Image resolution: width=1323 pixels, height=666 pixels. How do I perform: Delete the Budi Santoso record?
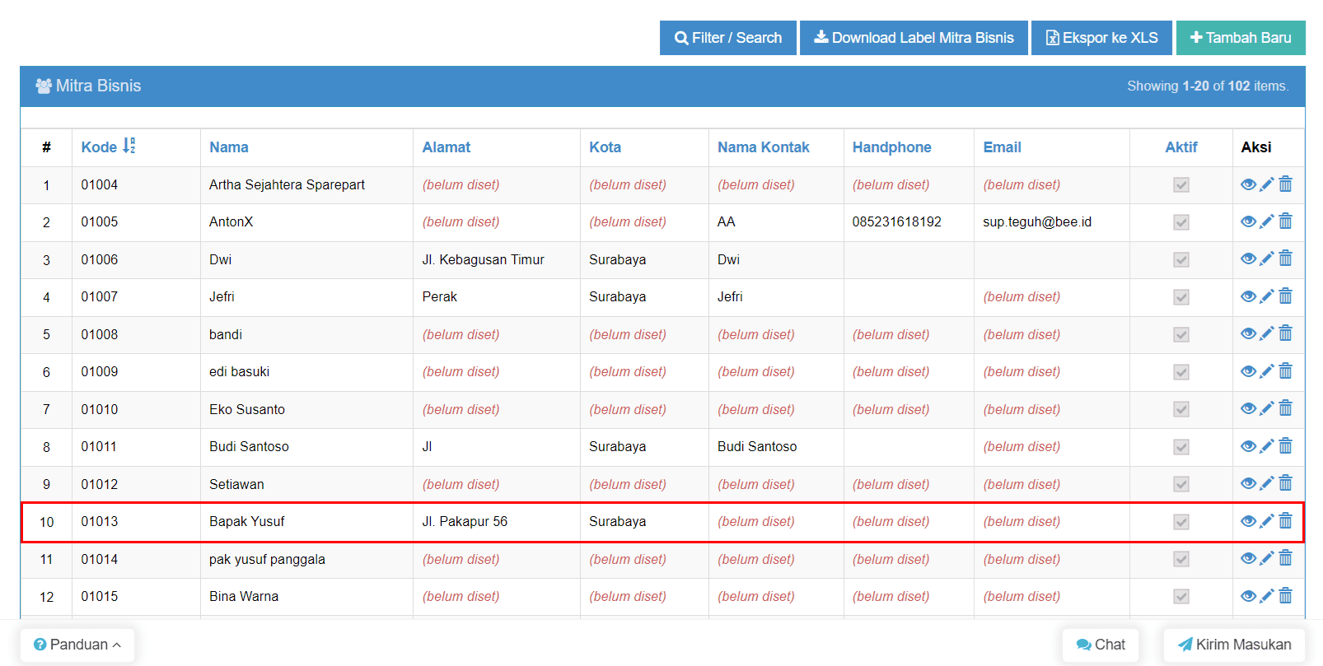point(1285,446)
